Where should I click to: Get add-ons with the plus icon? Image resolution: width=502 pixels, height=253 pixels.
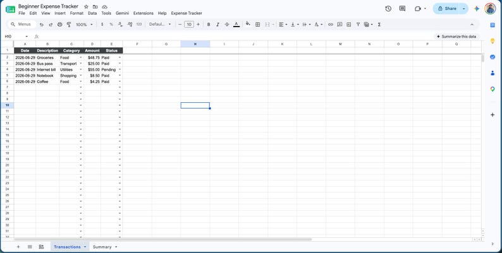point(493,115)
